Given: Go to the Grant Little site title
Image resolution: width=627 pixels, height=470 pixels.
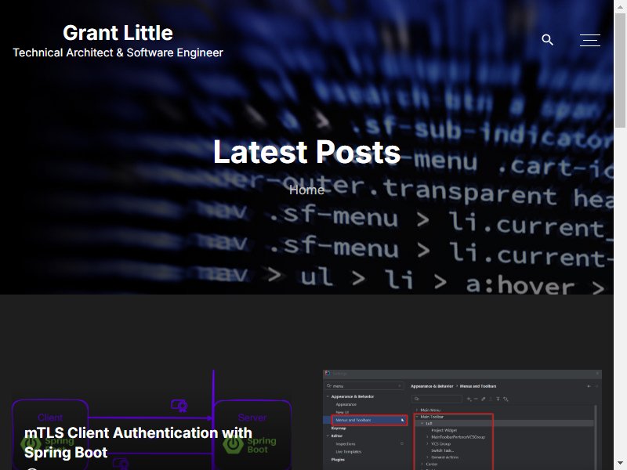Looking at the screenshot, I should coord(118,33).
